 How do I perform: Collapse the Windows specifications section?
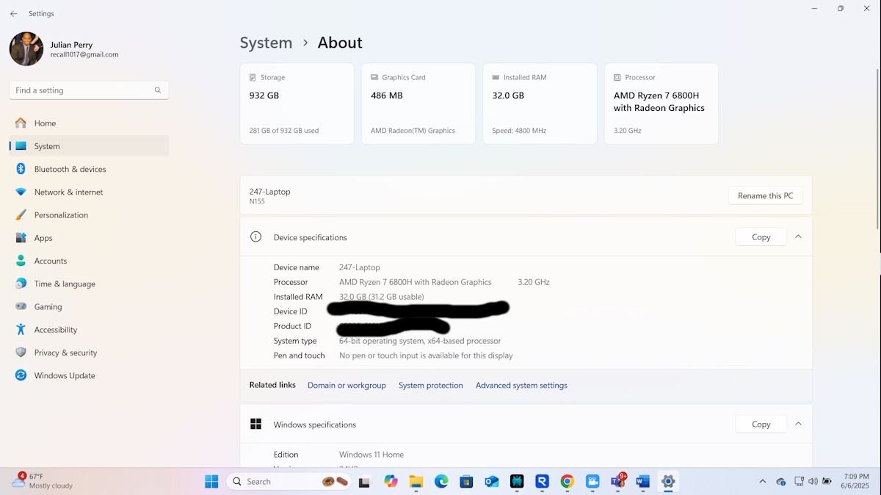pyautogui.click(x=798, y=424)
